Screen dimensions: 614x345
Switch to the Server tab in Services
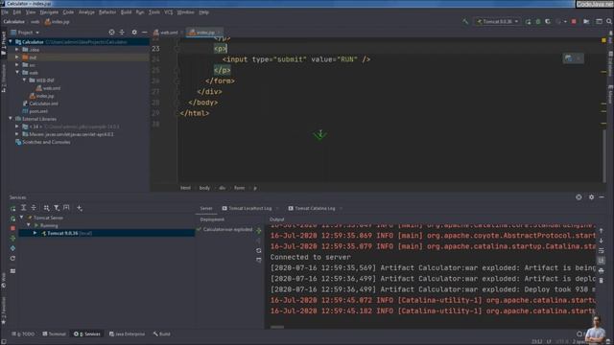click(x=206, y=209)
